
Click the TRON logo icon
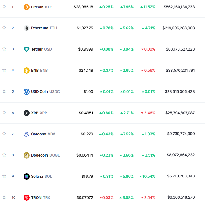tap(26, 197)
